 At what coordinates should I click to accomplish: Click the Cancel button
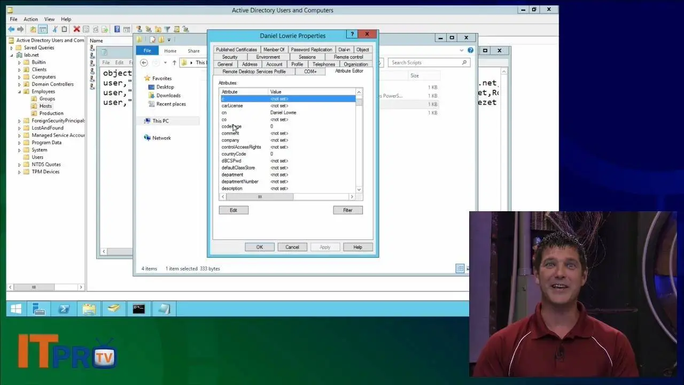coord(292,247)
